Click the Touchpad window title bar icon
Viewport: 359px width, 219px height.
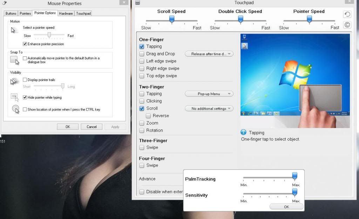[137, 2]
